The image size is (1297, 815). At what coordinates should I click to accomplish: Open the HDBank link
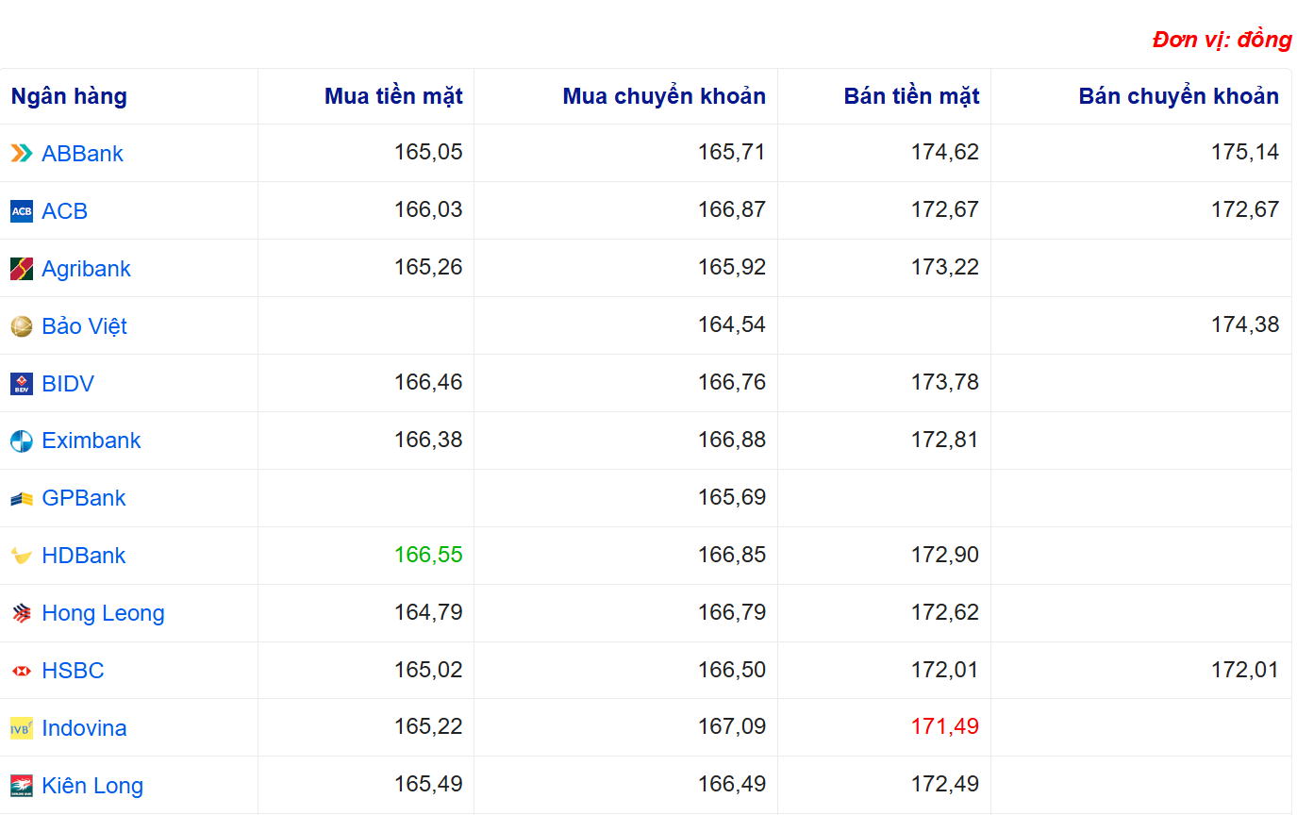(83, 556)
